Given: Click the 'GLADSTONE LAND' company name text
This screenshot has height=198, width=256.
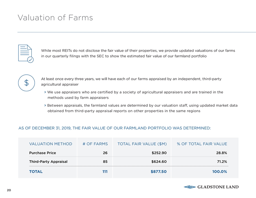Looking at the screenshot, I should click(x=219, y=187).
